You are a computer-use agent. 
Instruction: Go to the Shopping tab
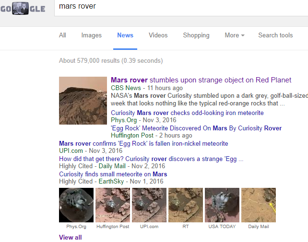pos(196,35)
